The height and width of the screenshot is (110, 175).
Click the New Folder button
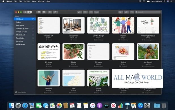pos(21,92)
